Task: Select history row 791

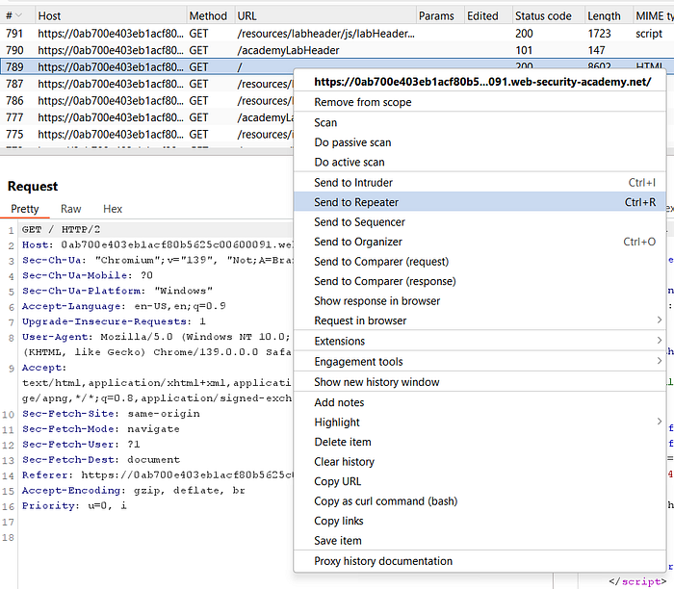Action: 337,34
